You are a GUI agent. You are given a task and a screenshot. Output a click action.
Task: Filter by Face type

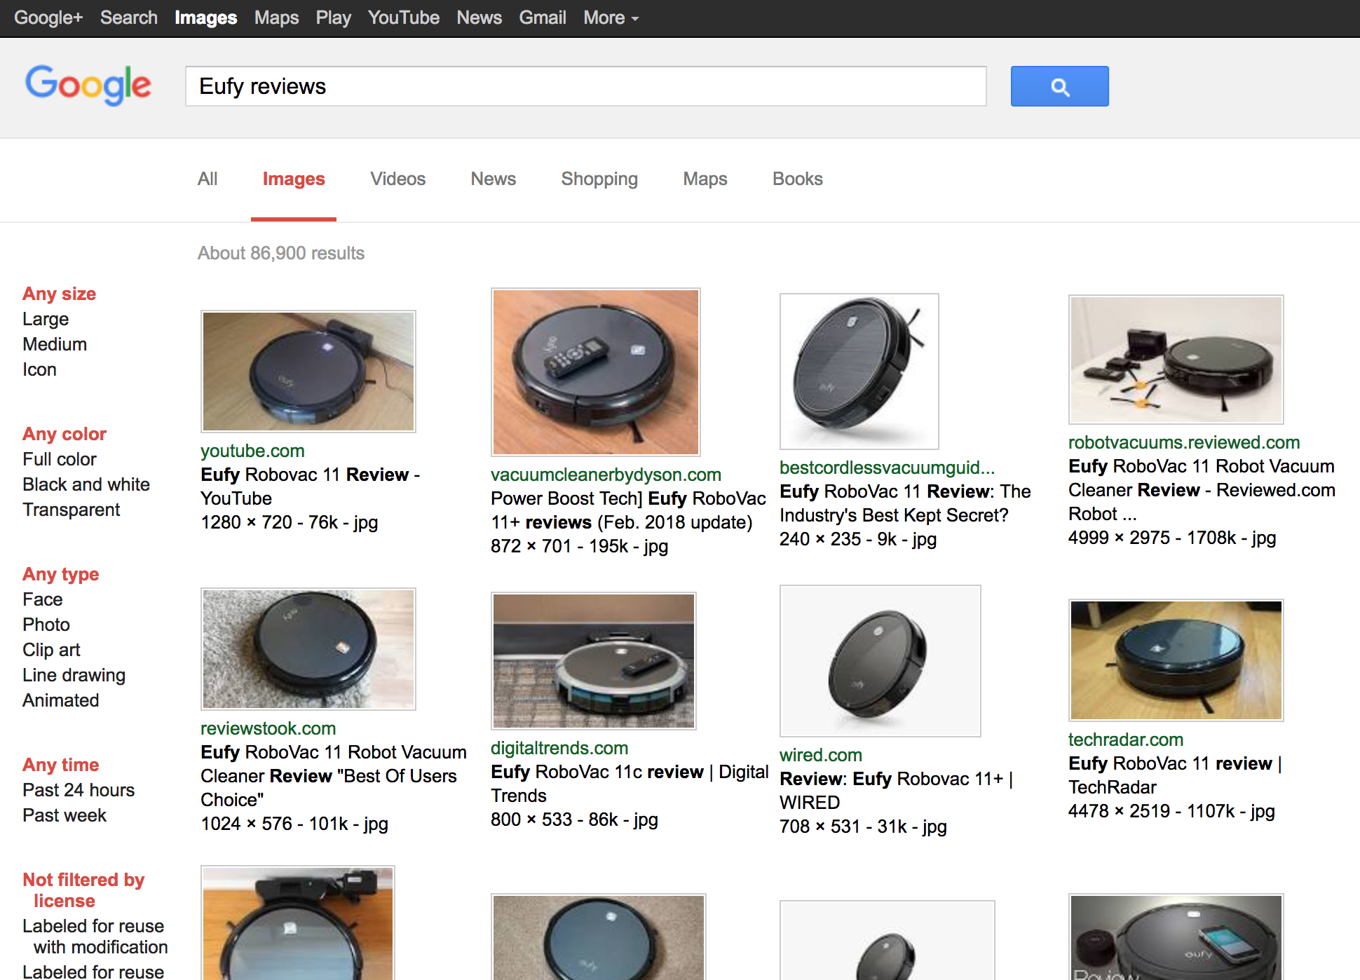(43, 599)
